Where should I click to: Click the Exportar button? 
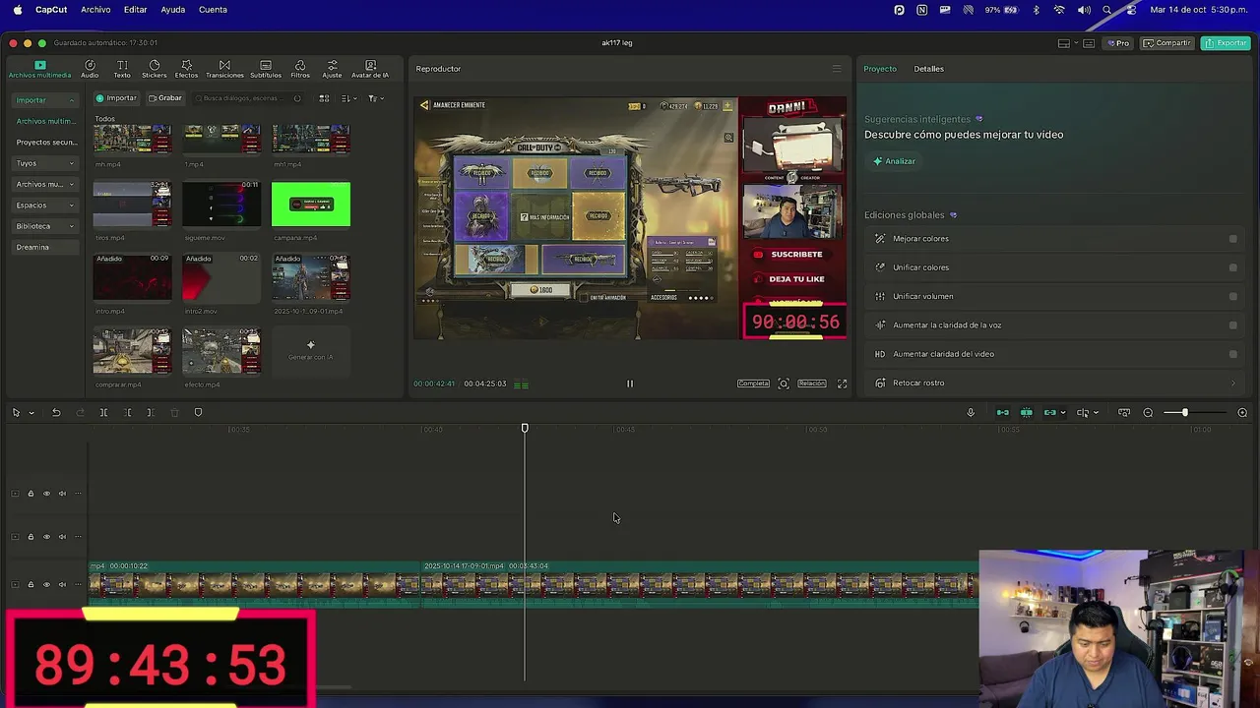coord(1226,43)
